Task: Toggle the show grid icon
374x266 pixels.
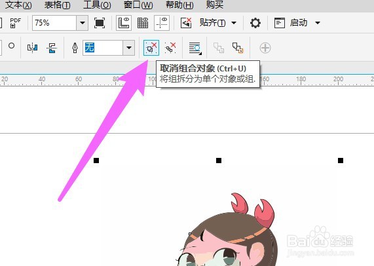Action: [x=143, y=23]
